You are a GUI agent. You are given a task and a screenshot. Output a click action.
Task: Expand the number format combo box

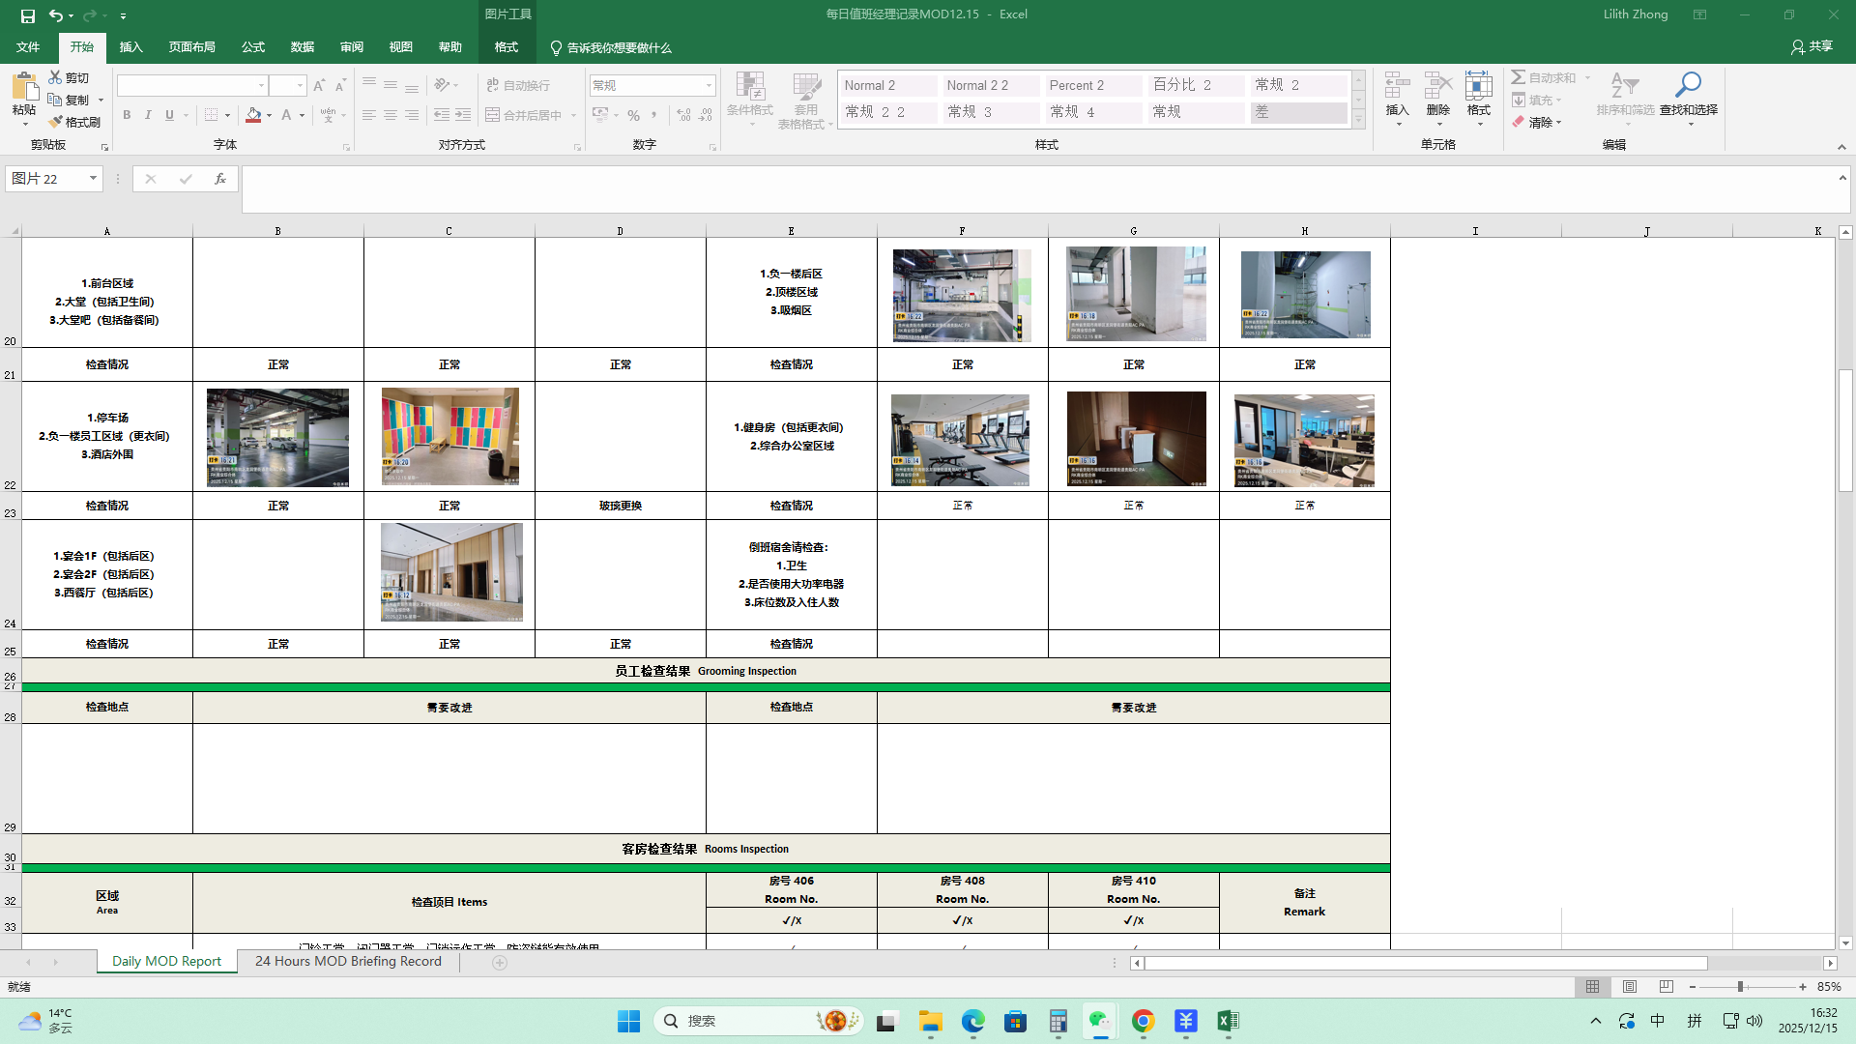709,86
